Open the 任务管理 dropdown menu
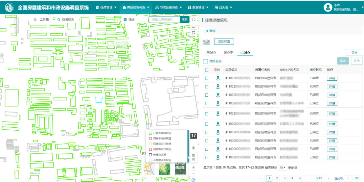Screen dimensions: 364x182 point(106,7)
